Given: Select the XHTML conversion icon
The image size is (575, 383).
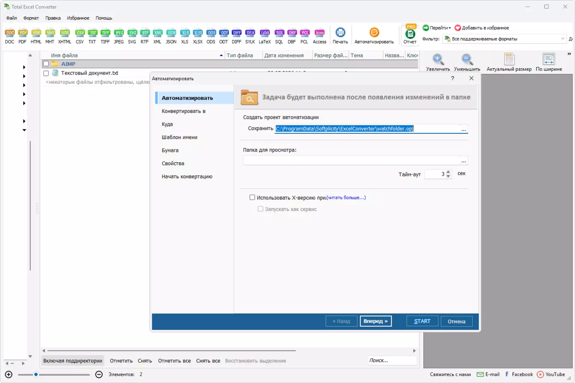Looking at the screenshot, I should pos(65,36).
